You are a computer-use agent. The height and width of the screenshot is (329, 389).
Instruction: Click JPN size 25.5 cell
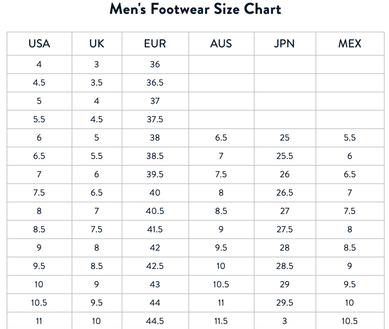pyautogui.click(x=285, y=156)
